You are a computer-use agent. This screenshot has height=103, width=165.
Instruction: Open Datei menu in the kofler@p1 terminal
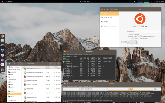65,54
